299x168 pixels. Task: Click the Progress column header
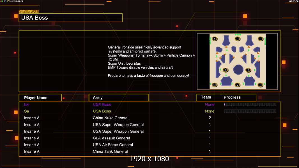point(232,97)
